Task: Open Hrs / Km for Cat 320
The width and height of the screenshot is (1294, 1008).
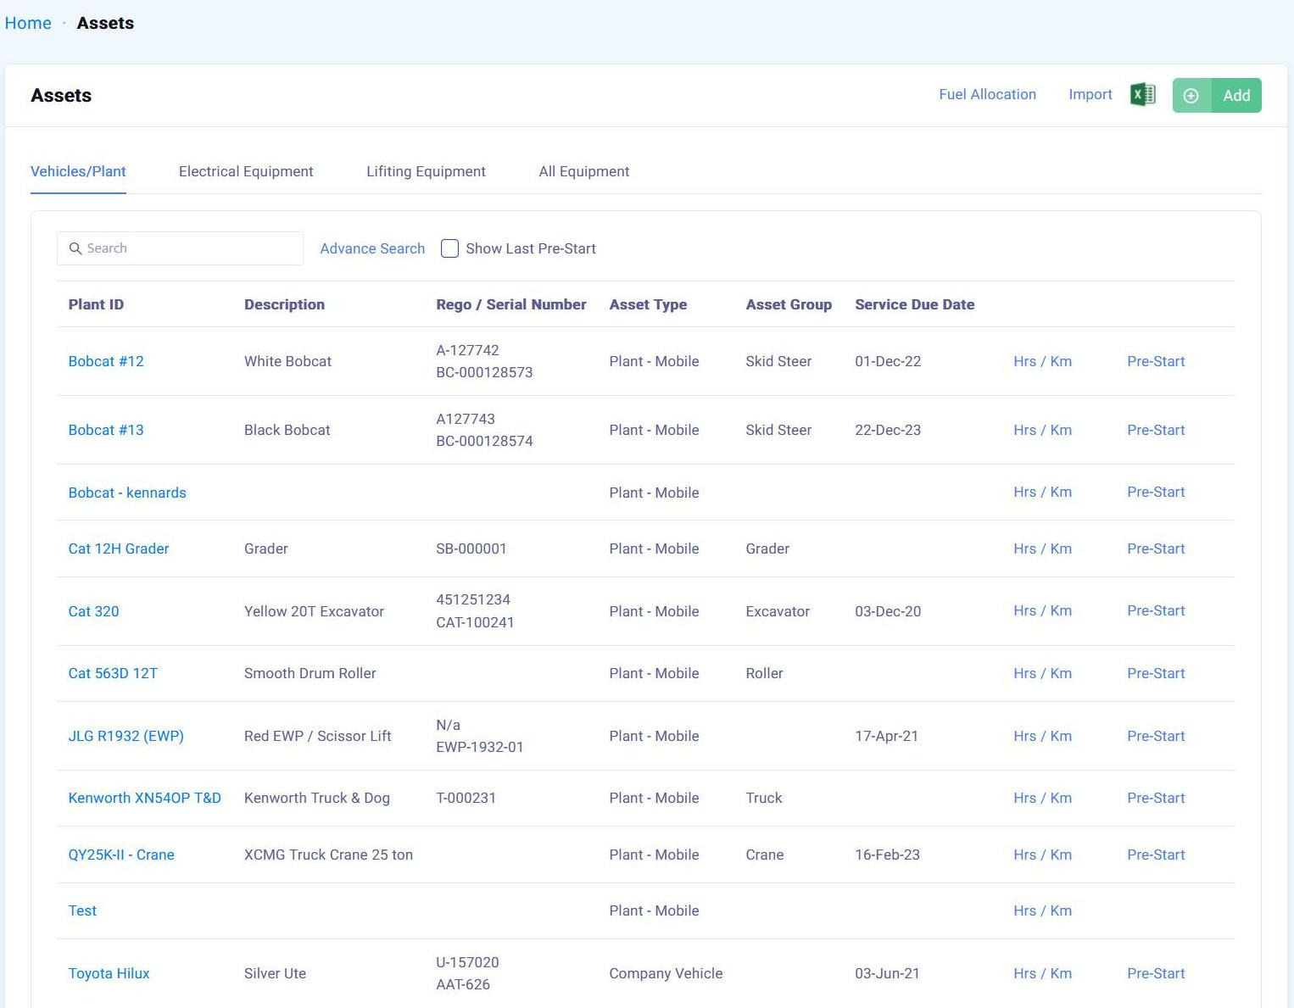Action: 1042,610
